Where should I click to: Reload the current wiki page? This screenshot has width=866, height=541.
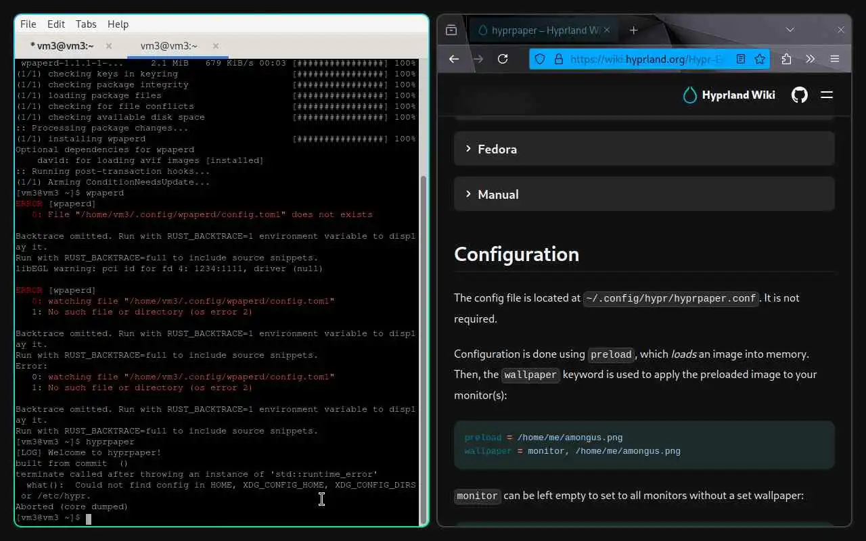click(503, 59)
